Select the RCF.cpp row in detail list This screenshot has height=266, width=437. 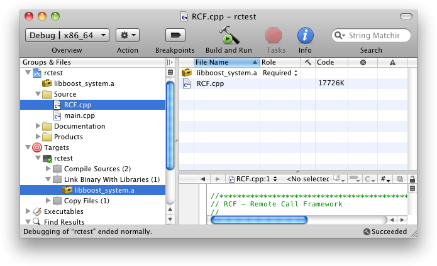click(x=293, y=83)
